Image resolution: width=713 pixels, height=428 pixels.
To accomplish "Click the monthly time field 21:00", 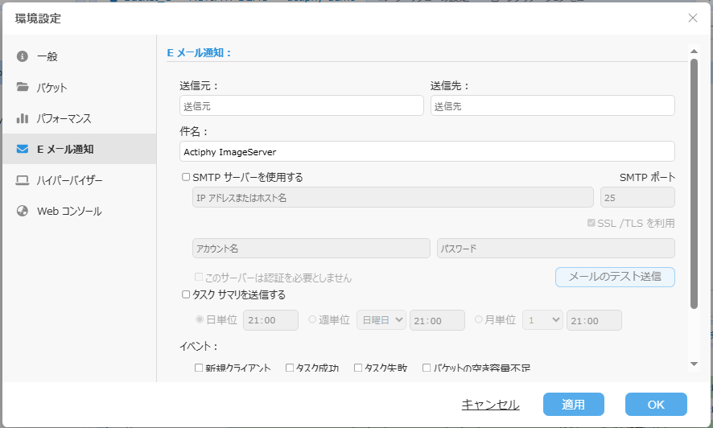I will [594, 320].
